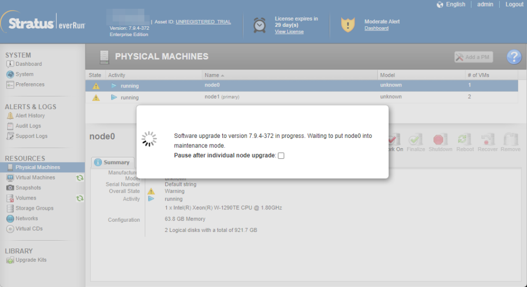This screenshot has width=527, height=287.
Task: Click the Moderate Alert shield icon
Action: pyautogui.click(x=348, y=25)
